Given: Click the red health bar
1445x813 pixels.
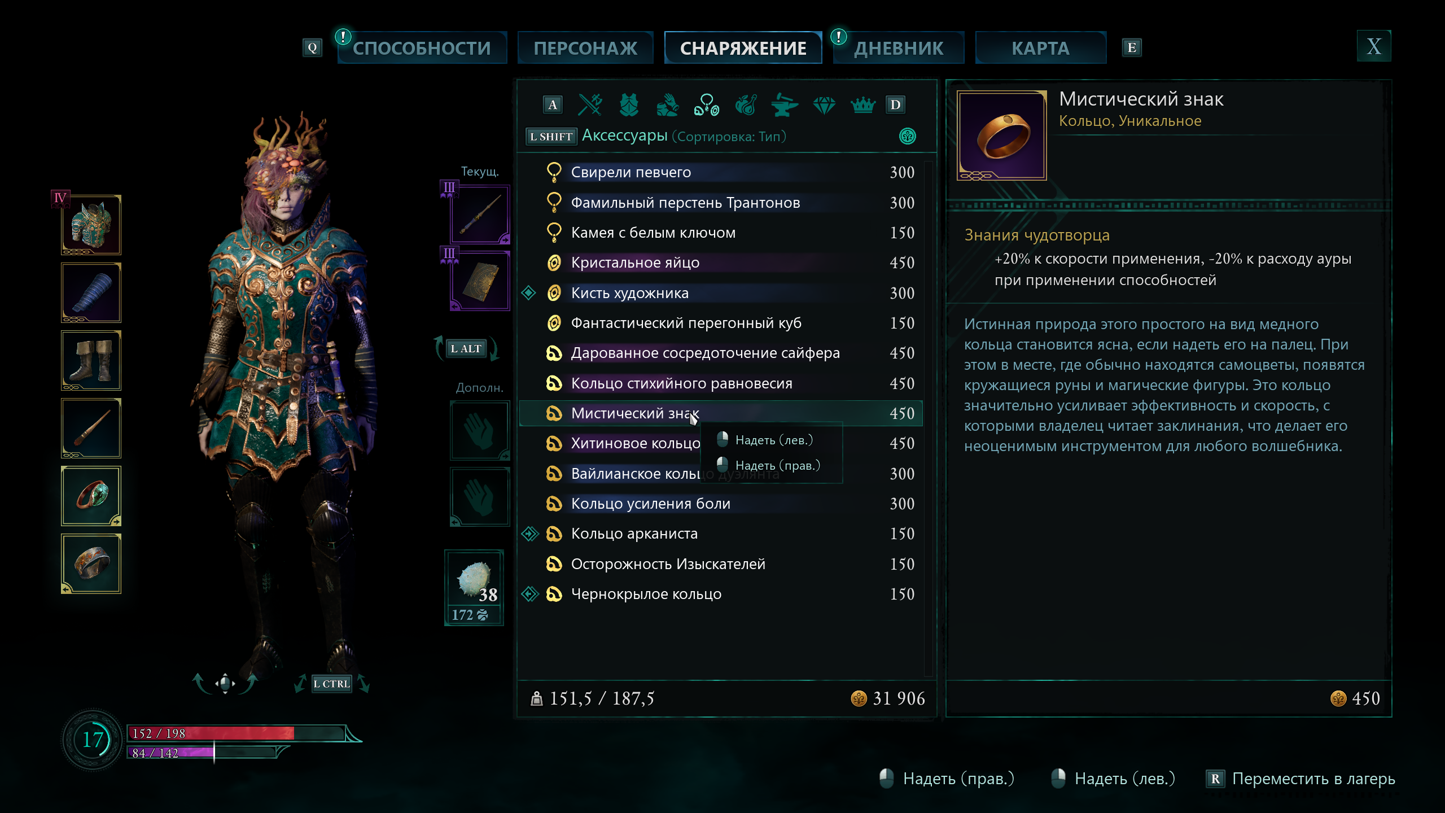Looking at the screenshot, I should (x=236, y=733).
